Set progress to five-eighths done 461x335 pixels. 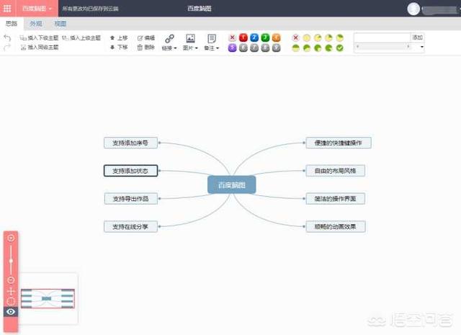point(307,48)
